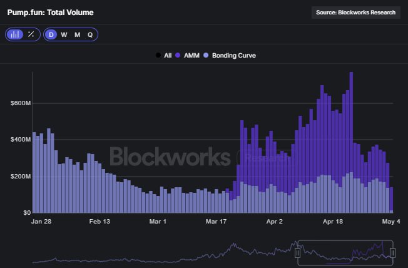
Task: Grab the right range slider handle
Action: pos(392,252)
